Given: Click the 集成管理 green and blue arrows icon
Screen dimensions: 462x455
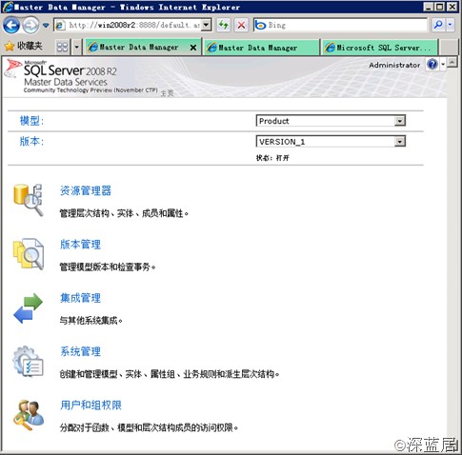Looking at the screenshot, I should 28,308.
